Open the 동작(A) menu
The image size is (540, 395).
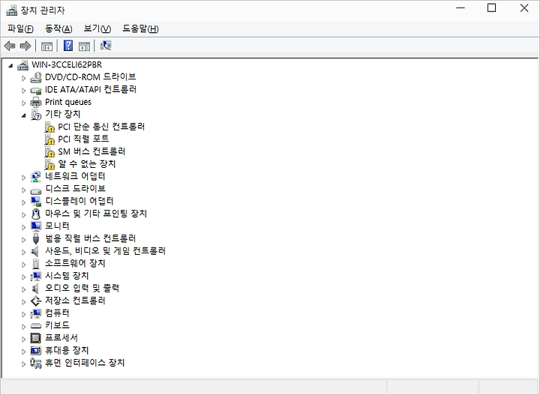tap(58, 28)
